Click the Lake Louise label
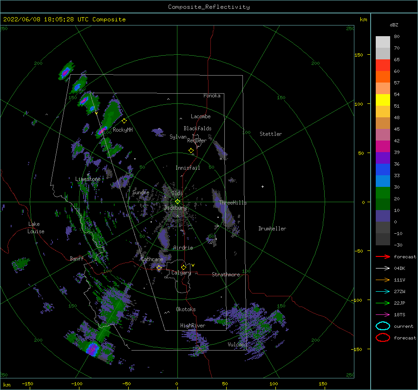The width and height of the screenshot is (418, 390). tap(36, 228)
